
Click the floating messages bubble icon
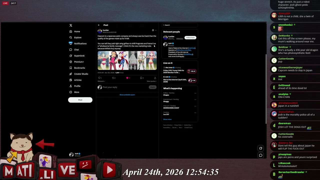(260, 155)
